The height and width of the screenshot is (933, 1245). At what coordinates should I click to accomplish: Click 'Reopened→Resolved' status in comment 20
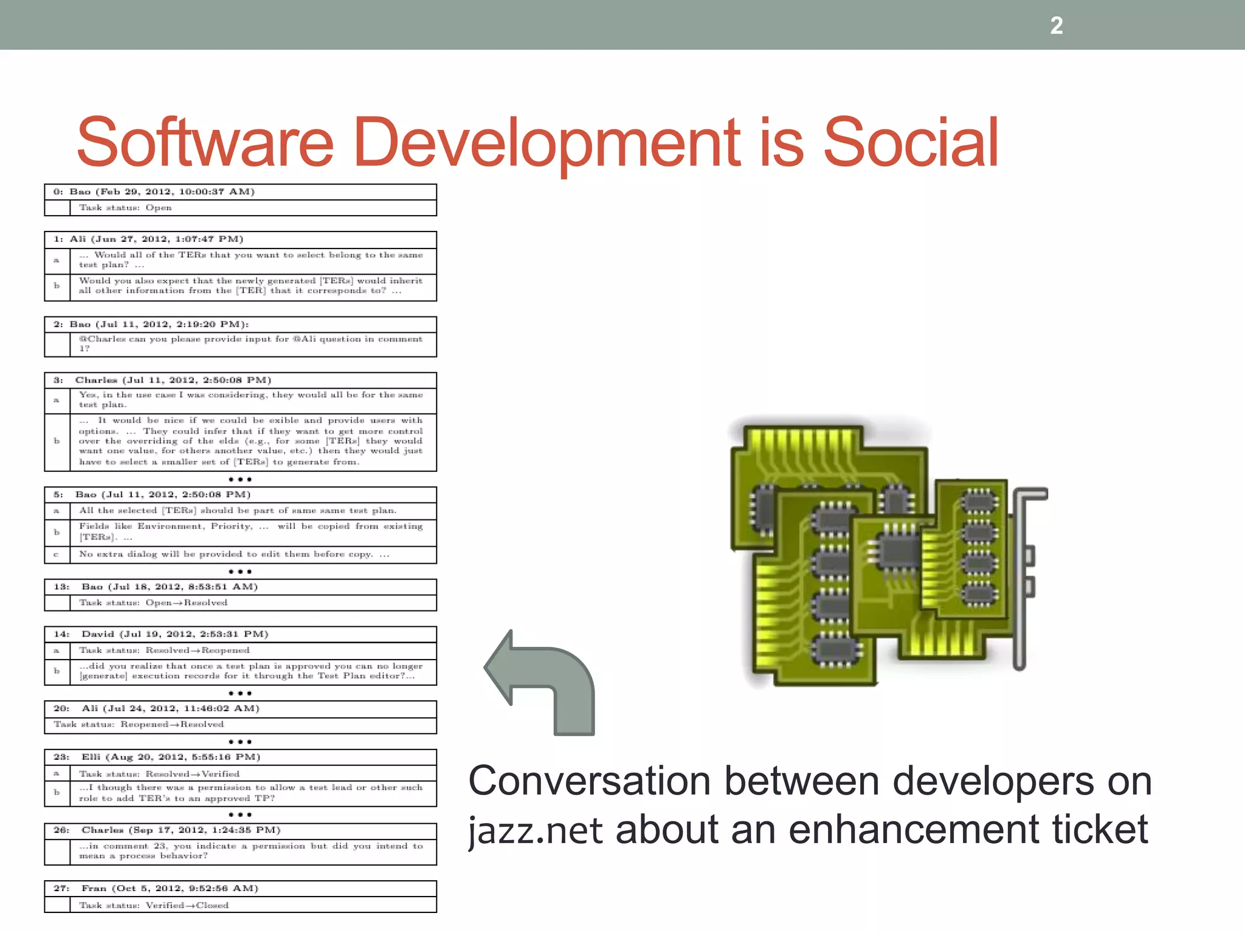[172, 724]
